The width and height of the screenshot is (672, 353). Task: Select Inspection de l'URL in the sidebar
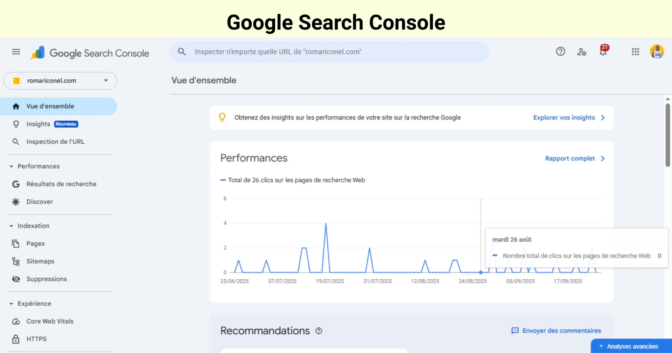tap(55, 142)
